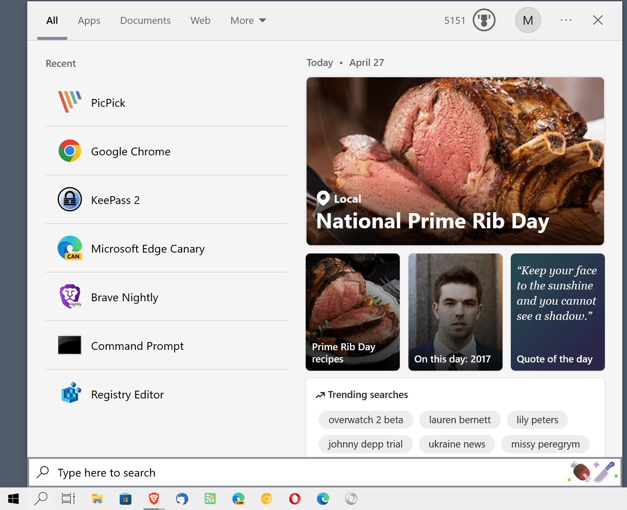Switch to the Documents tab
The image size is (627, 510).
(145, 20)
